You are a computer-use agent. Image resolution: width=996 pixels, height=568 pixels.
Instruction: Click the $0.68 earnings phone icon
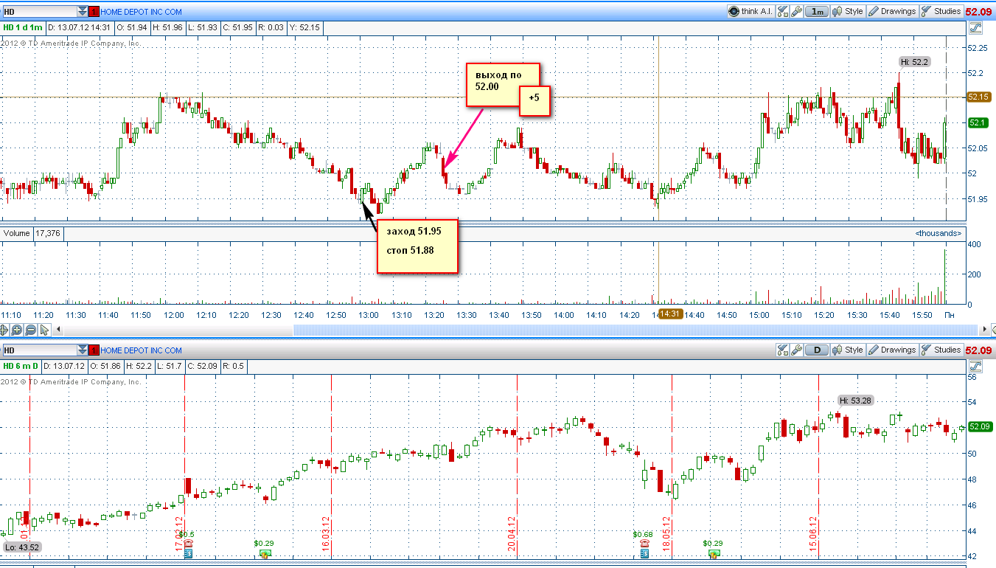645,543
